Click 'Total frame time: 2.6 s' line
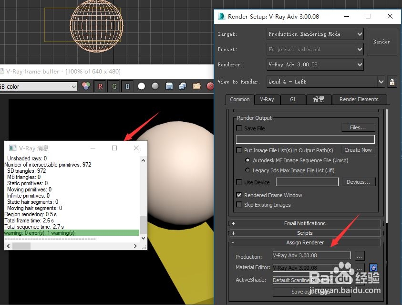Screen dimensions: 402x305 29,221
